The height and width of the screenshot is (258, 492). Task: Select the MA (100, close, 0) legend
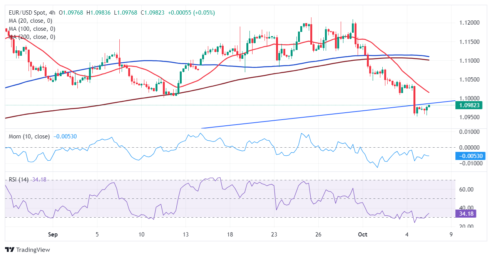32,29
